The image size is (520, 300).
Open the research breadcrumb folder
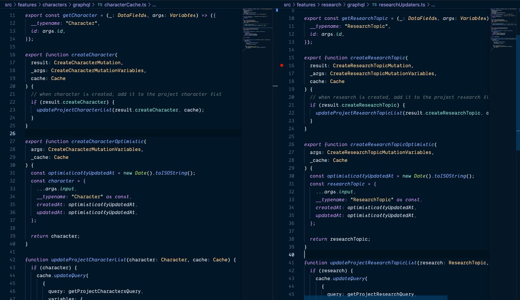coord(332,4)
